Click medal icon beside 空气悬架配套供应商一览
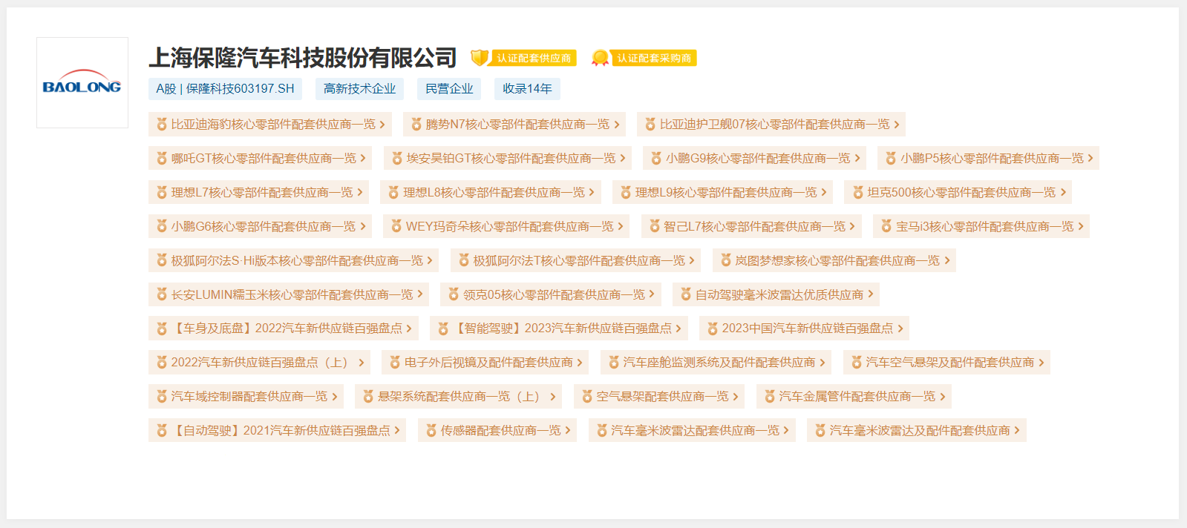Viewport: 1187px width, 528px height. pyautogui.click(x=587, y=396)
